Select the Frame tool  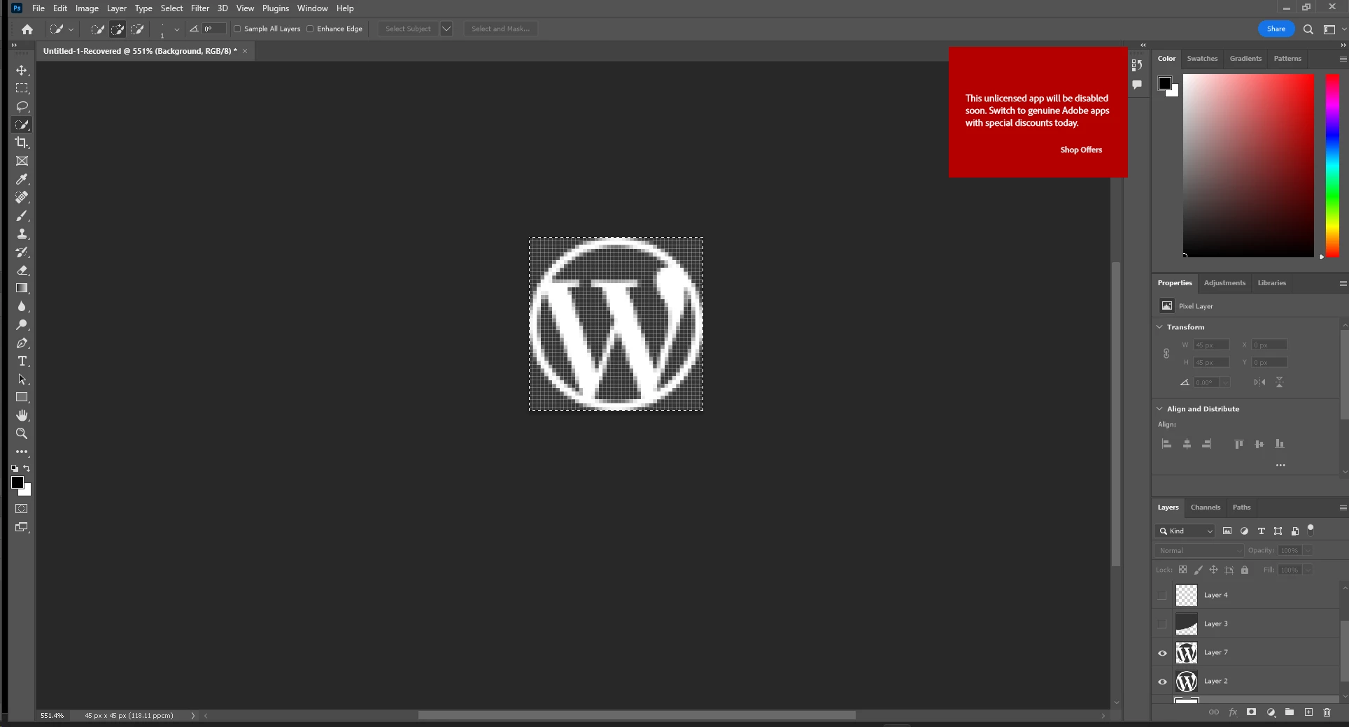point(22,161)
